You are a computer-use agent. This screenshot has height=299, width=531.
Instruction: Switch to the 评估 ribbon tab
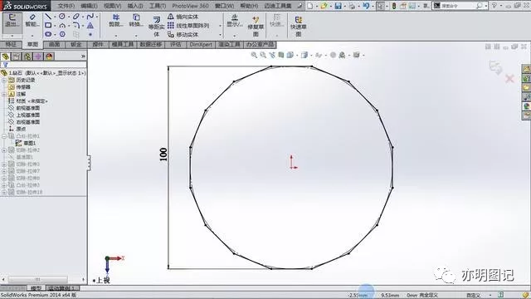point(175,44)
